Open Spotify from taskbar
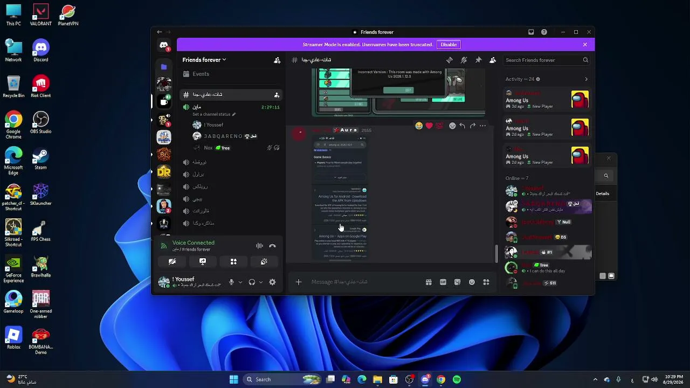 (457, 379)
